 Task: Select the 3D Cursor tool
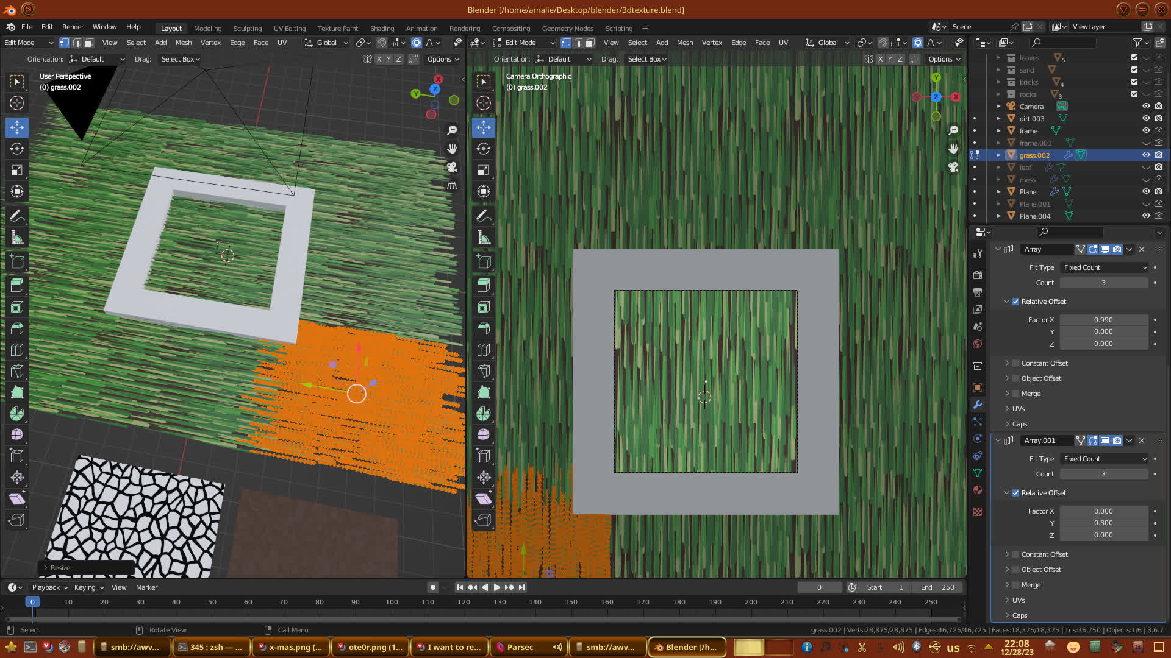[17, 103]
